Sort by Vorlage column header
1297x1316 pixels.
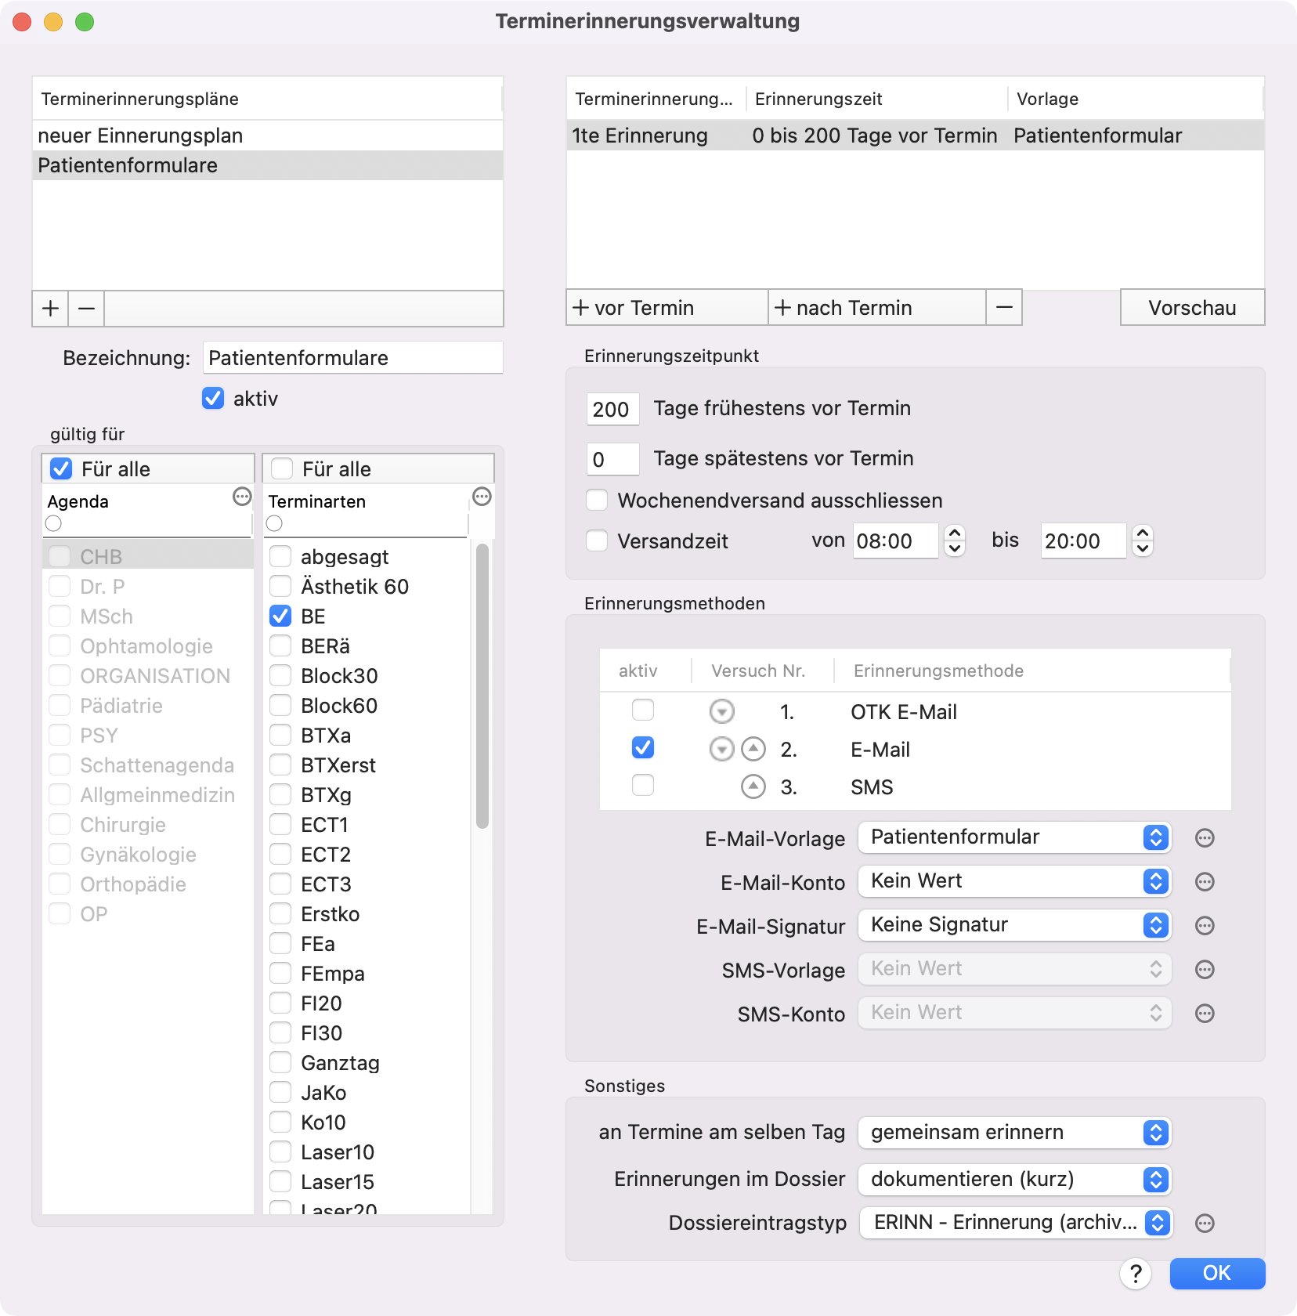pos(1135,99)
